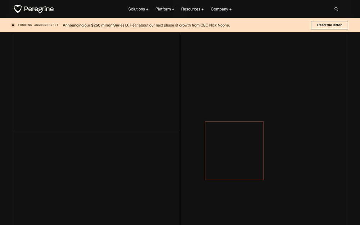Open the search magnifier icon
This screenshot has height=225, width=360.
click(336, 9)
